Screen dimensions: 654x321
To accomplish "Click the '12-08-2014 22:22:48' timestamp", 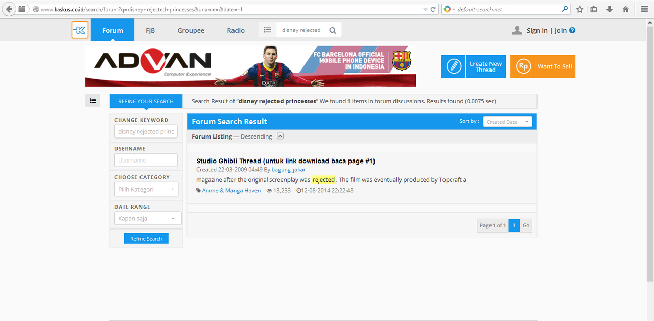I will click(328, 190).
